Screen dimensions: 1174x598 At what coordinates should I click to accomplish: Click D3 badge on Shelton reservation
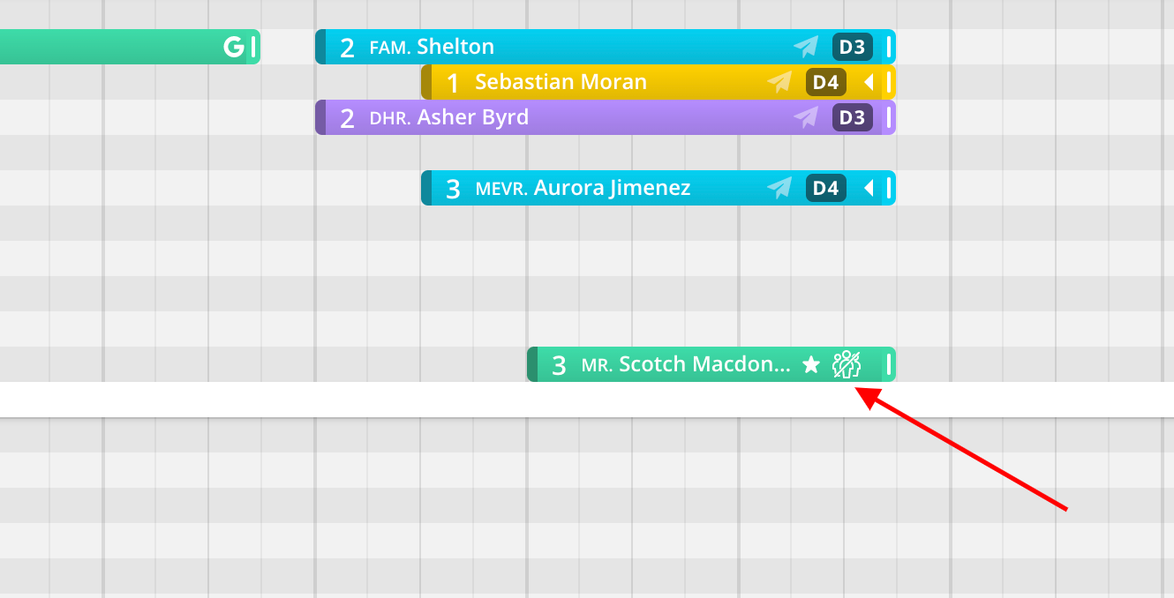tap(852, 47)
